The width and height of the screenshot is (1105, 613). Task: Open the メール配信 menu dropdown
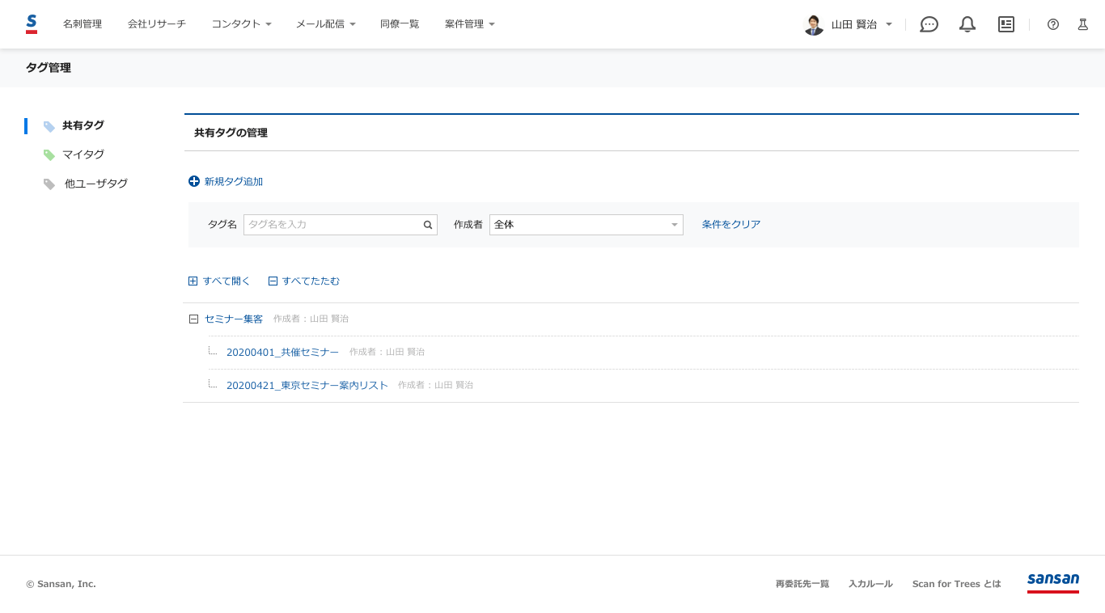click(326, 24)
